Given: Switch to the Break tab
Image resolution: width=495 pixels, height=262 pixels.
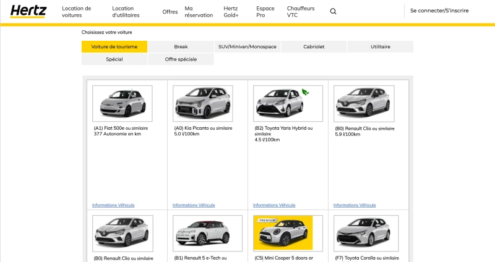Looking at the screenshot, I should tap(181, 47).
